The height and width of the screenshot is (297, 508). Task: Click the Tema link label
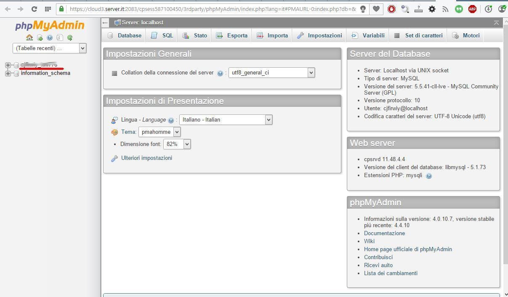coord(128,132)
